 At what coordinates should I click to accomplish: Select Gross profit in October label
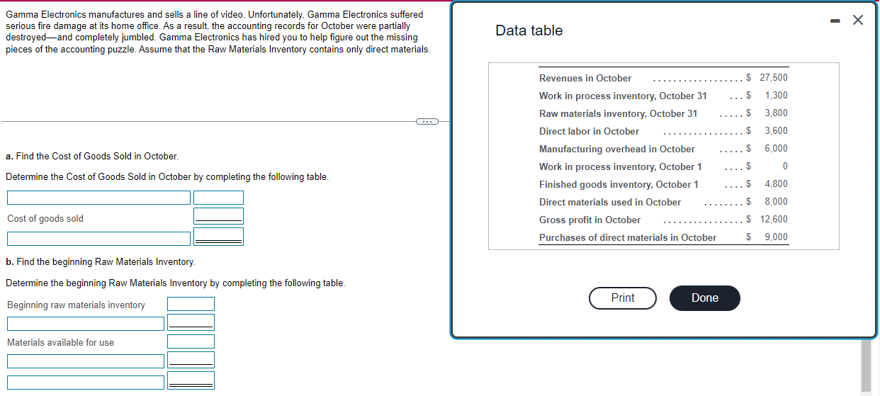point(590,220)
